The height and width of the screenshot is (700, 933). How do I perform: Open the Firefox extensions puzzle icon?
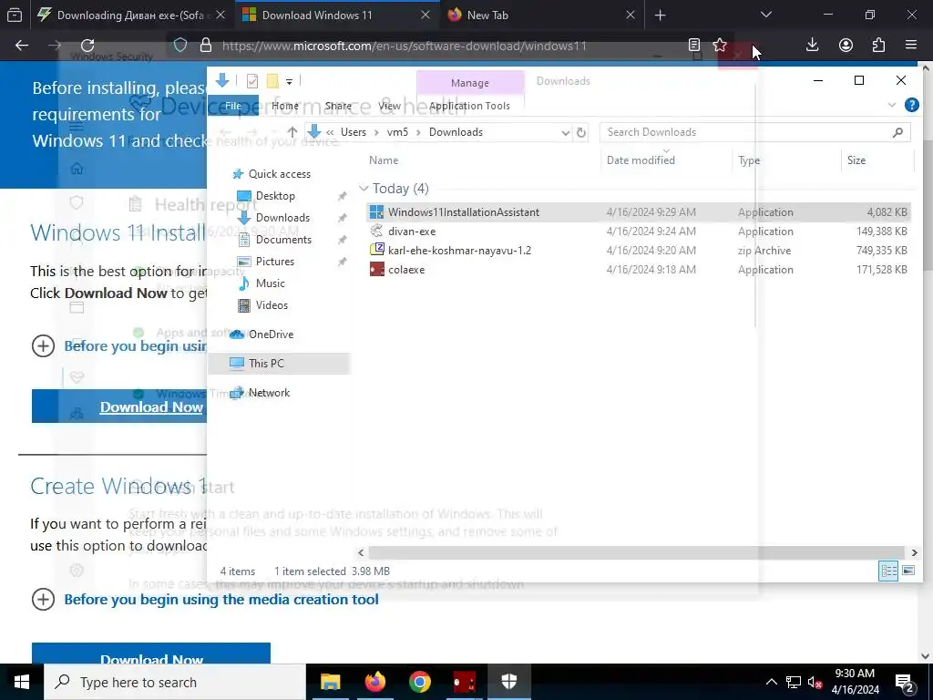point(878,45)
